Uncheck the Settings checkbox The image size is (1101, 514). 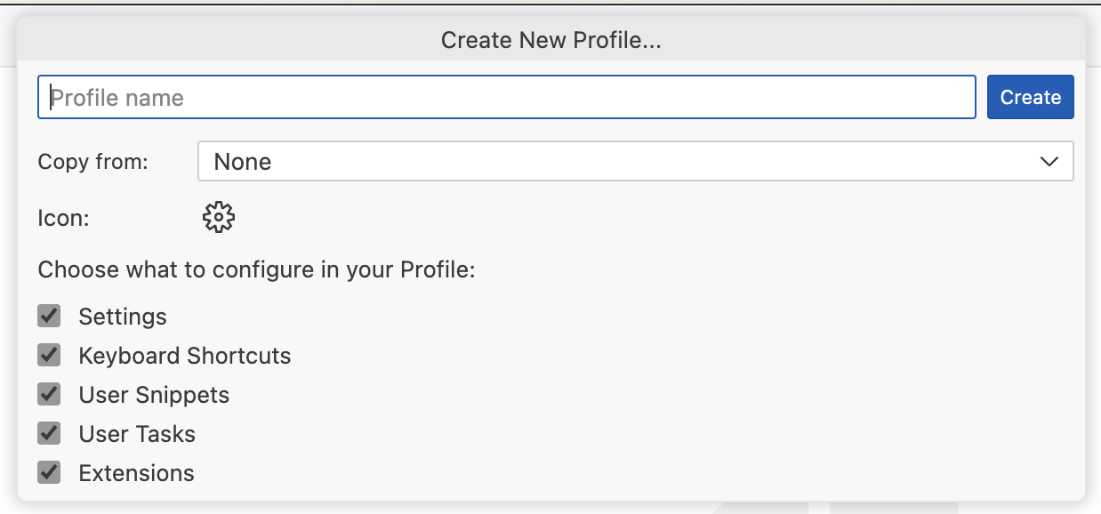pyautogui.click(x=49, y=316)
